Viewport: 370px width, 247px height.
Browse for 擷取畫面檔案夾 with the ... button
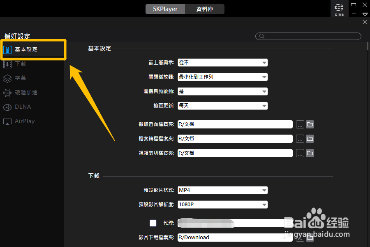[300, 124]
